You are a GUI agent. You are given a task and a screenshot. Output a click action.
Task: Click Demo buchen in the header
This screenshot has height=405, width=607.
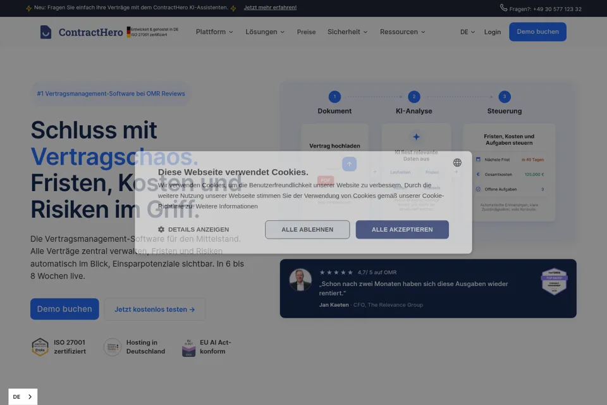[537, 32]
